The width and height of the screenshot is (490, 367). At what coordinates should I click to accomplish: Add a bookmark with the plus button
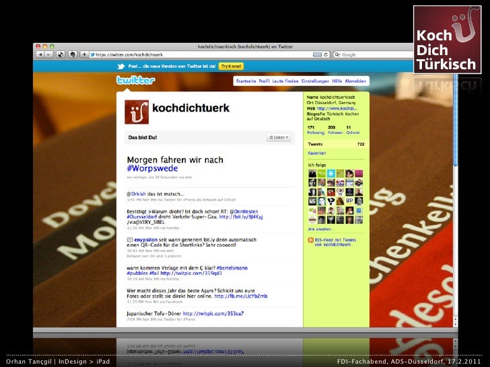coord(84,54)
